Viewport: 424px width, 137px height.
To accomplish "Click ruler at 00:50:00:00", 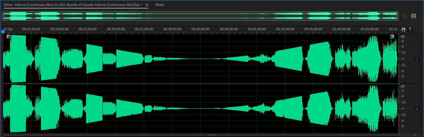I will [x=285, y=29].
